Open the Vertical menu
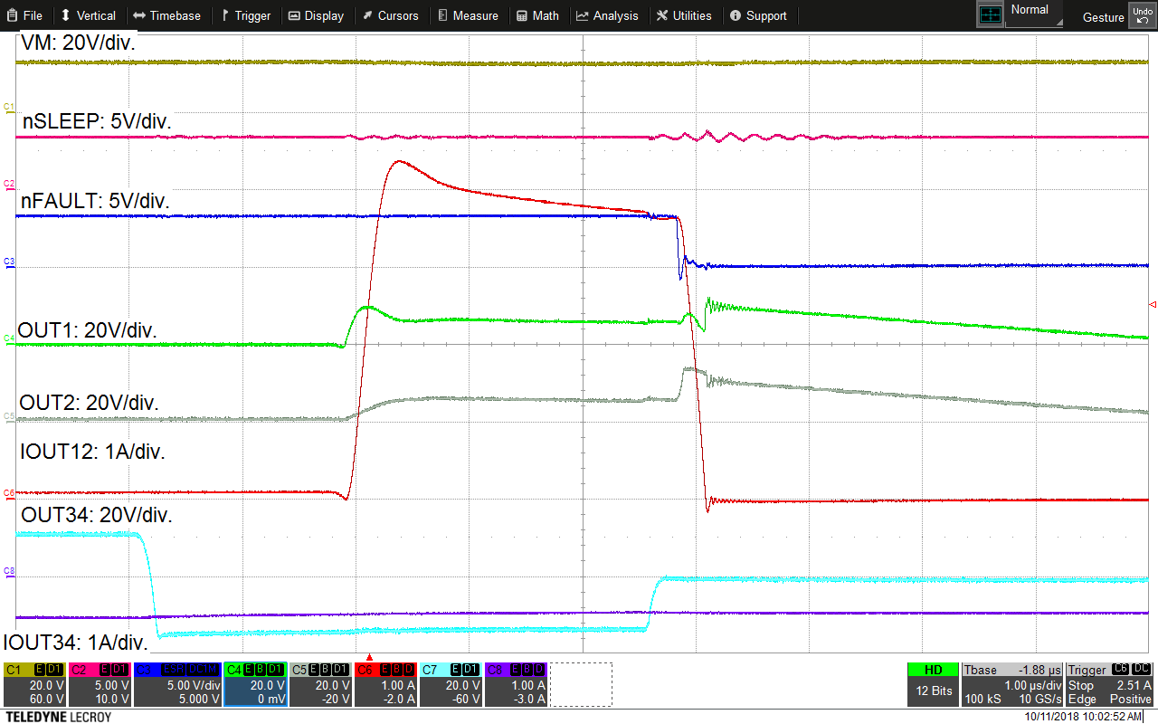Screen dimensions: 1158x724 pos(88,15)
